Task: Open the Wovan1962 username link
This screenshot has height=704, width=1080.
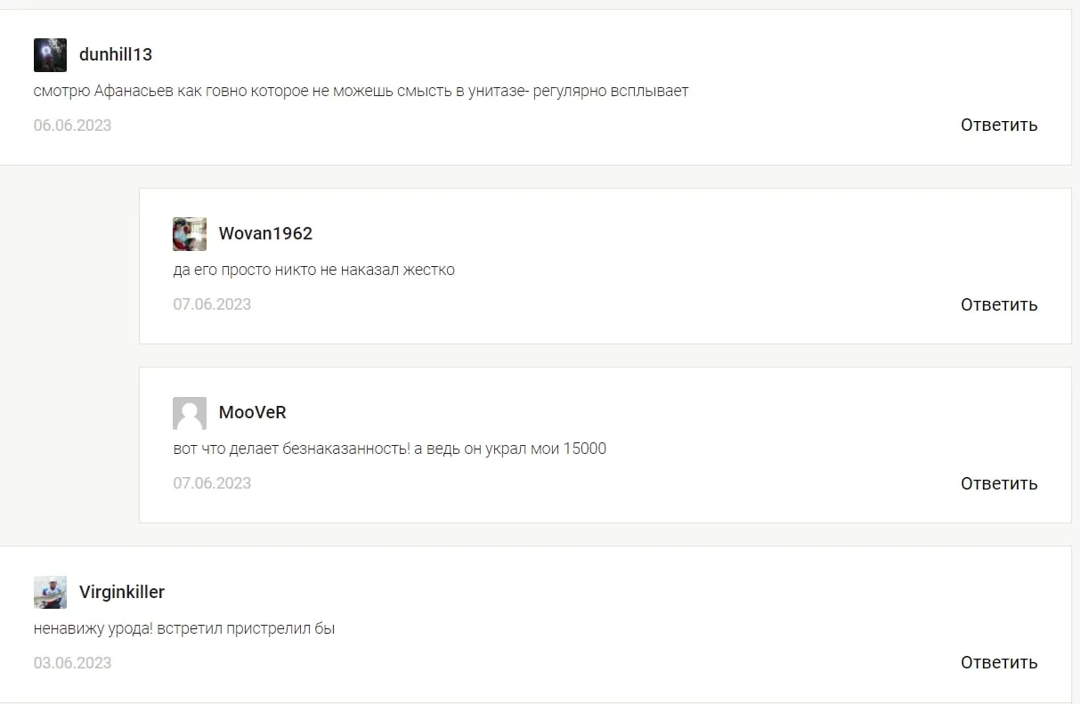Action: (265, 233)
